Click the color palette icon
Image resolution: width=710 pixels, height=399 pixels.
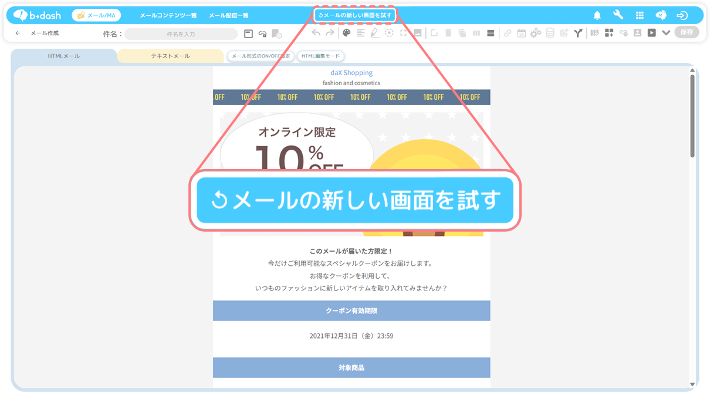pyautogui.click(x=346, y=33)
